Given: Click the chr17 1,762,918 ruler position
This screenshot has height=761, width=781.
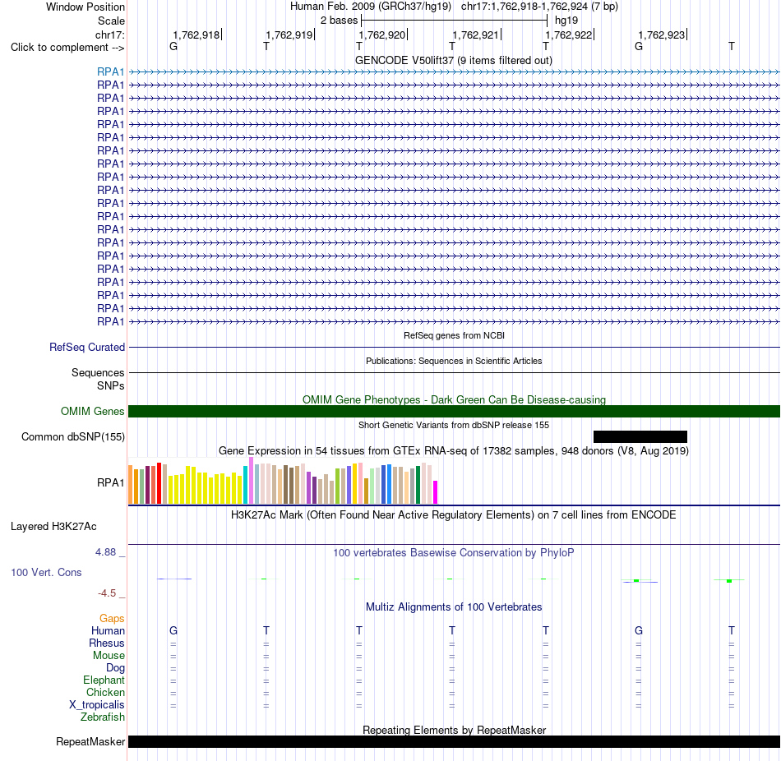Looking at the screenshot, I should 196,35.
